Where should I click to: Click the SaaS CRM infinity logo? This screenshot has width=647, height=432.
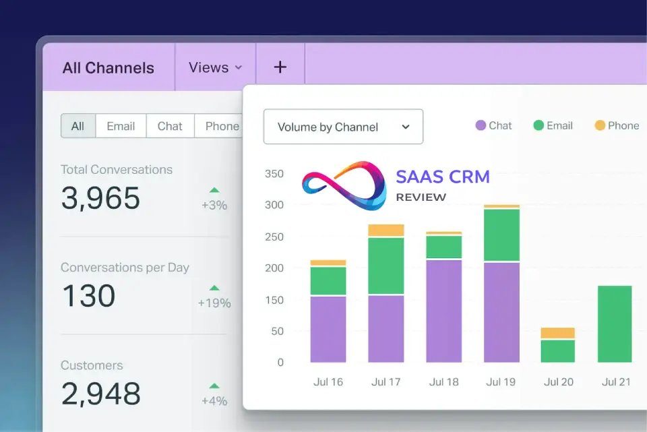(344, 186)
